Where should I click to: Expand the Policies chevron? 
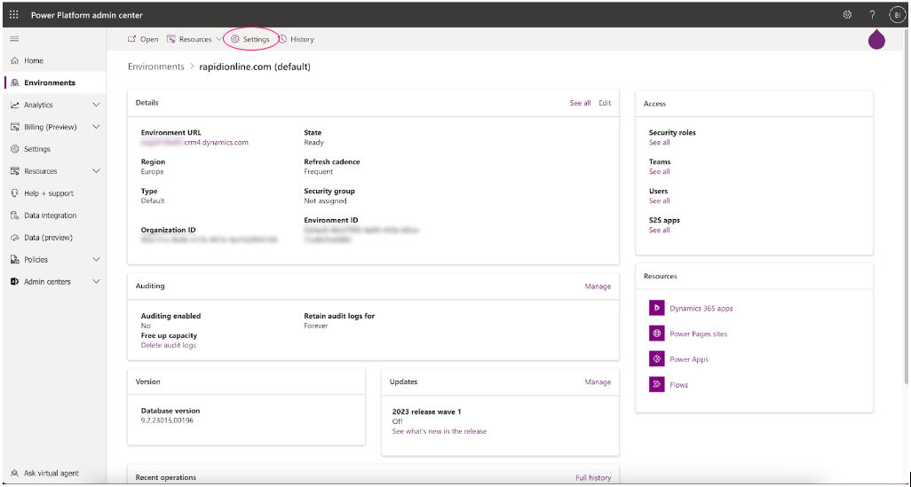click(x=97, y=259)
